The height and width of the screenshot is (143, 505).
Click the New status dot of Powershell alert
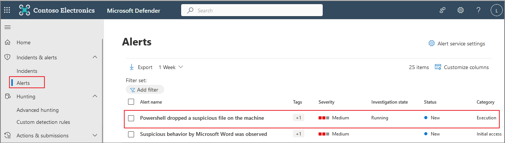[x=426, y=118]
